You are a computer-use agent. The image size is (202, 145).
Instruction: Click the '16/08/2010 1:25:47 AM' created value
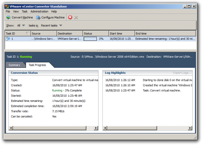pos(67,85)
